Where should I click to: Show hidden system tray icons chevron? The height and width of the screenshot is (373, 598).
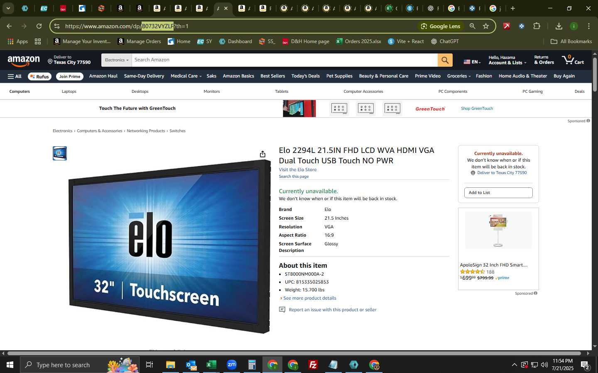pos(514,365)
